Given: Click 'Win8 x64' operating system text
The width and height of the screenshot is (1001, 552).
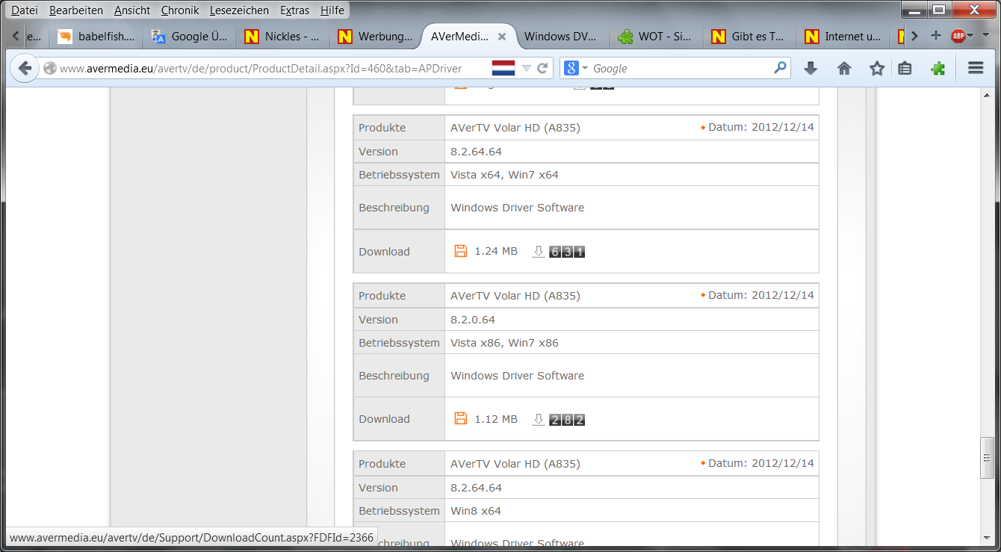Looking at the screenshot, I should [x=476, y=511].
